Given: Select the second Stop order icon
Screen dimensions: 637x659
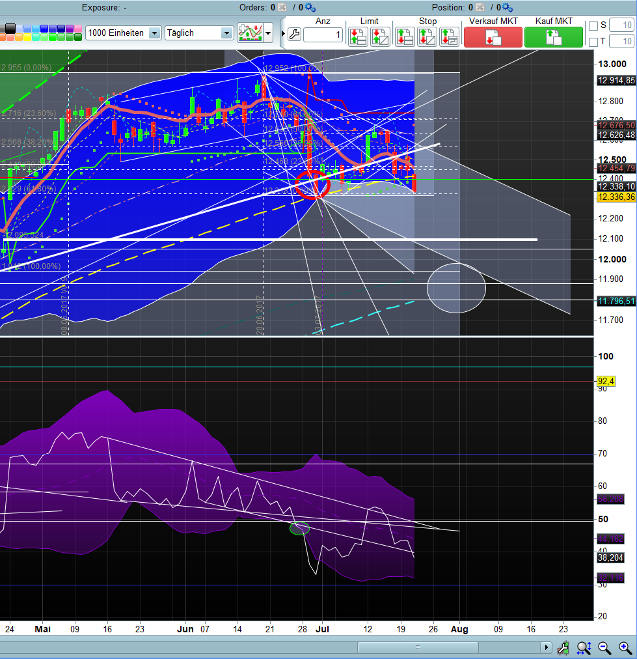Looking at the screenshot, I should point(427,36).
